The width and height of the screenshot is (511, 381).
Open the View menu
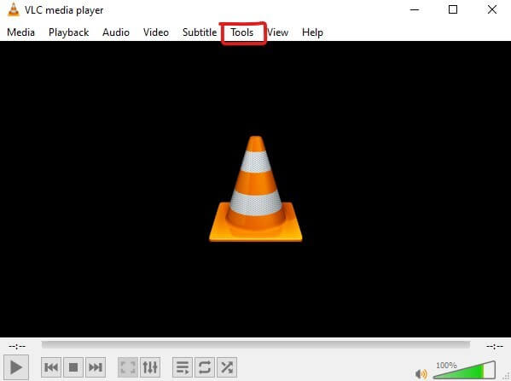277,32
